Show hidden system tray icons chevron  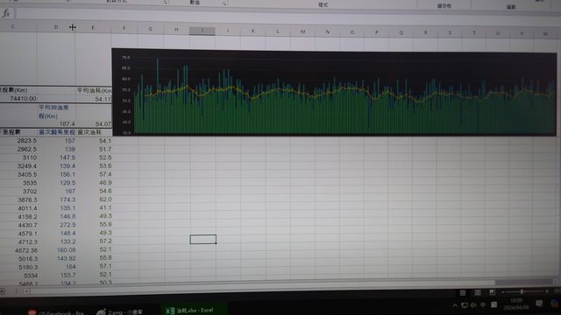[455, 305]
